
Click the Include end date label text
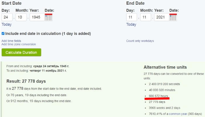[48, 34]
